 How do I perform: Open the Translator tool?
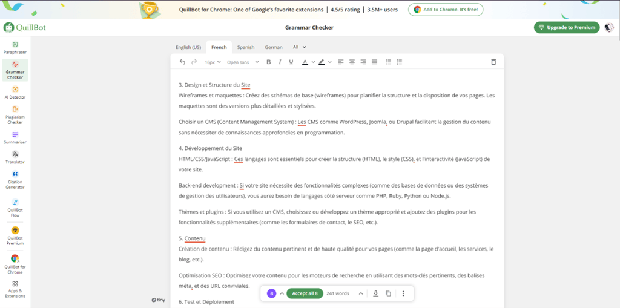coord(15,157)
